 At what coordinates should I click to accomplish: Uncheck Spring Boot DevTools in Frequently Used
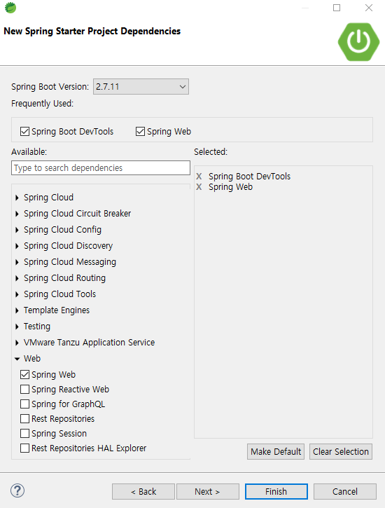(25, 132)
